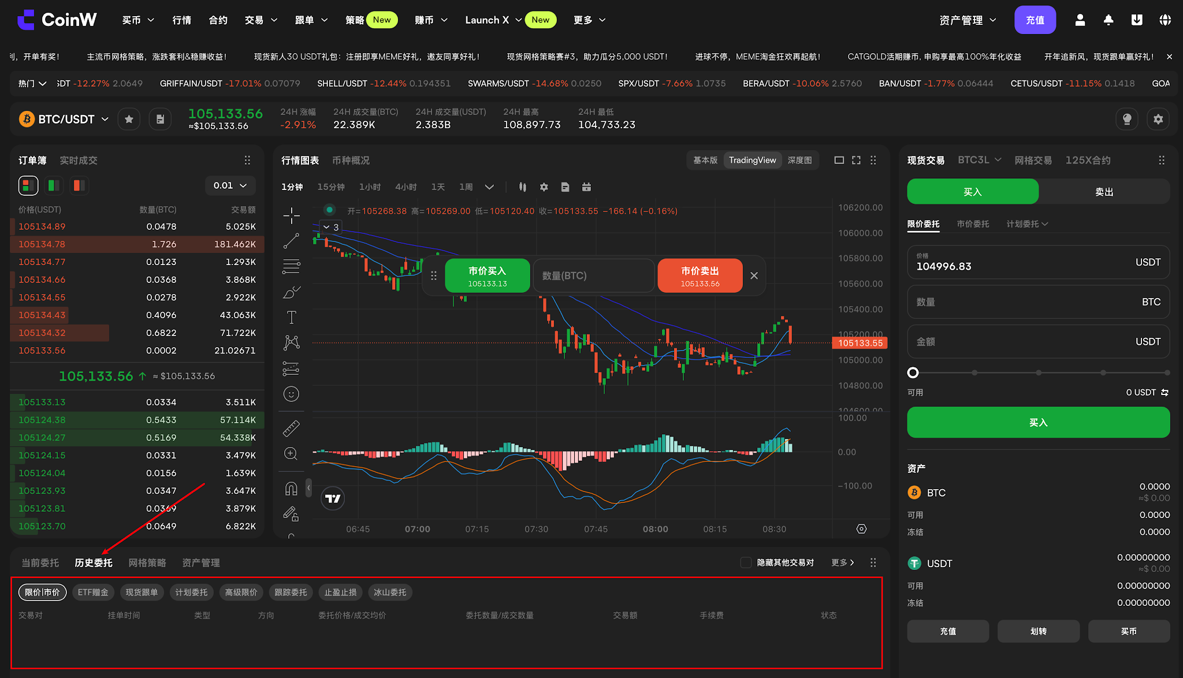Image resolution: width=1183 pixels, height=678 pixels.
Task: Switch to 网格策略 grid strategy tab
Action: 147,562
